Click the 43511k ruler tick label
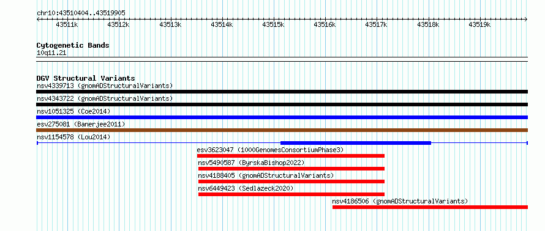545x231 pixels. (67, 25)
